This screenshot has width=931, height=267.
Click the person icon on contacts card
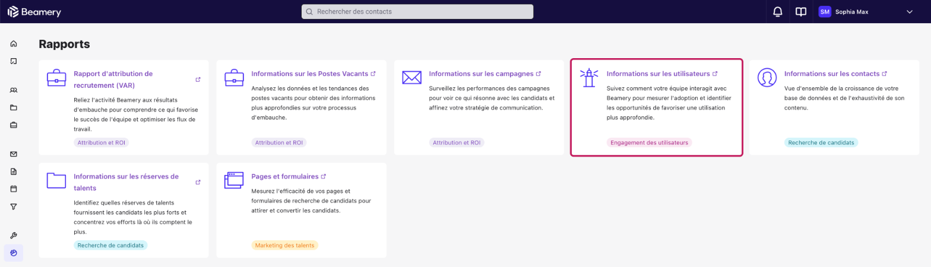(x=767, y=78)
